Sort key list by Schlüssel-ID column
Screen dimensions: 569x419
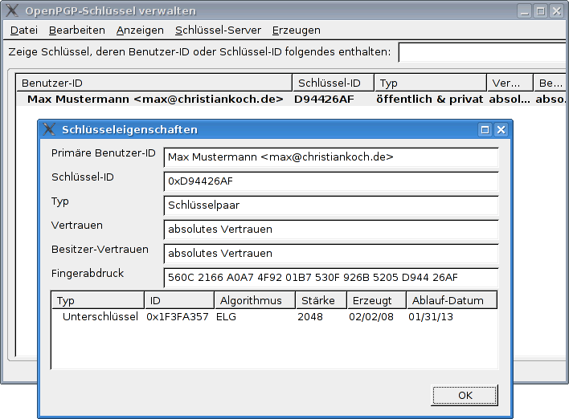[333, 83]
